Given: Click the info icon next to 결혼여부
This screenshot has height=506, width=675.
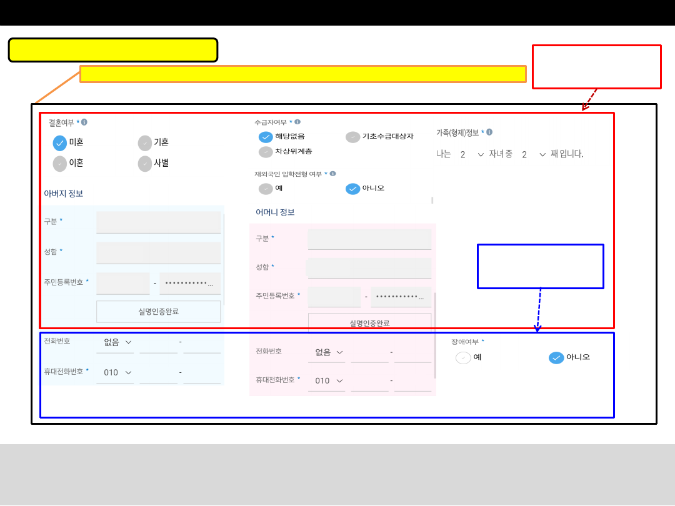Looking at the screenshot, I should pyautogui.click(x=84, y=122).
